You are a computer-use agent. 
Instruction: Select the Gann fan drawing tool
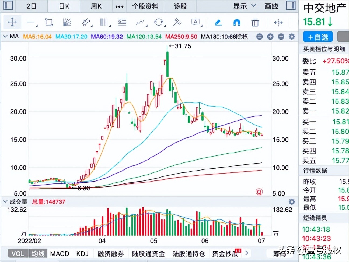[x=67, y=22]
